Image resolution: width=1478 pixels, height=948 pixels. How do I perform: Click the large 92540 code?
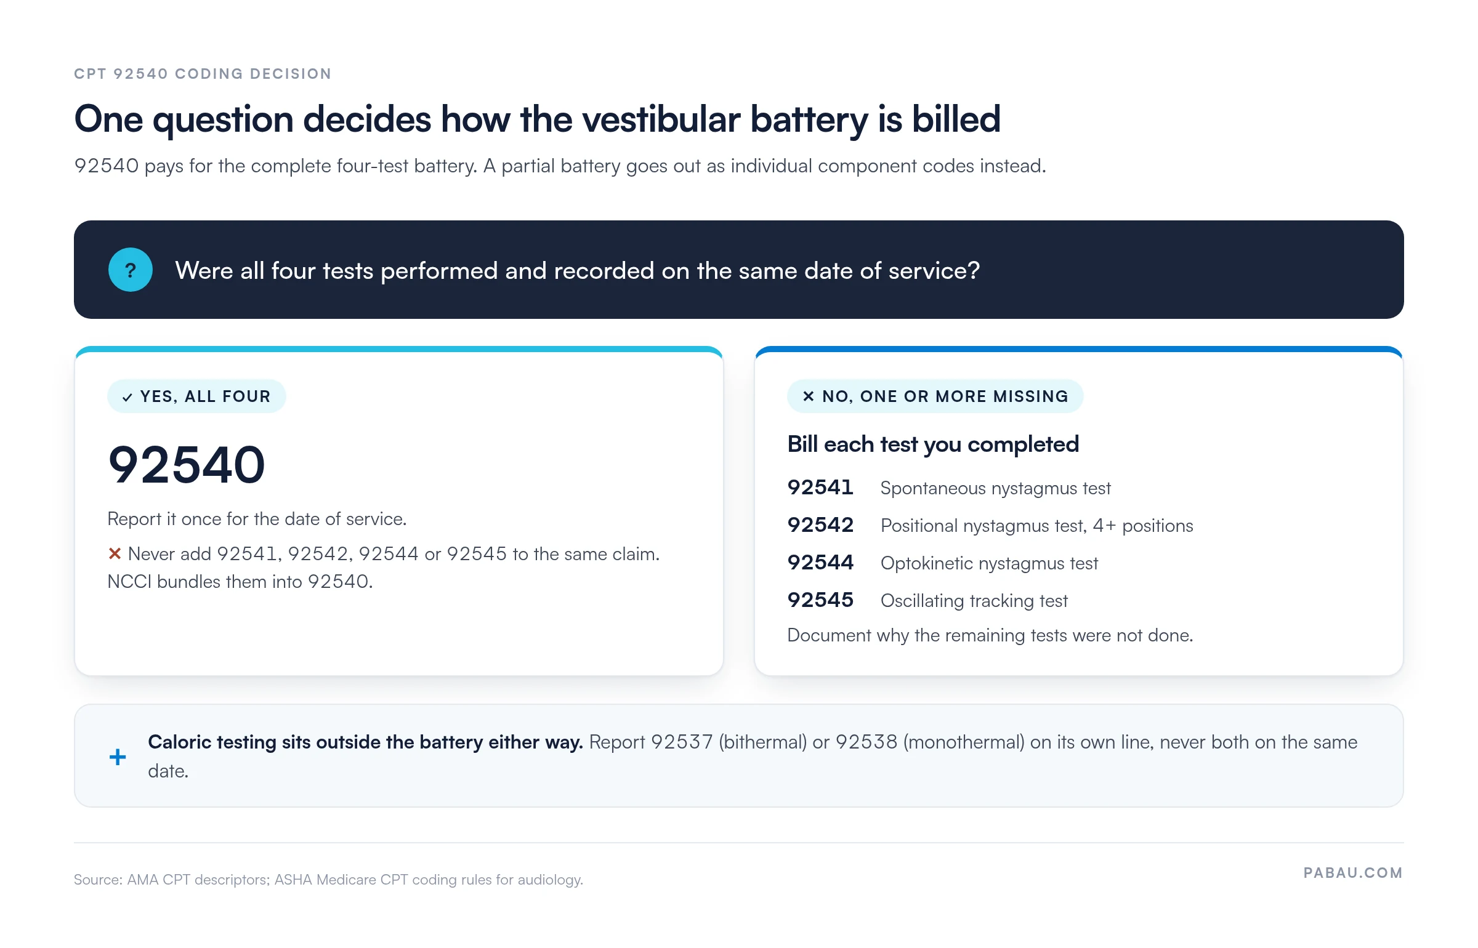tap(187, 465)
